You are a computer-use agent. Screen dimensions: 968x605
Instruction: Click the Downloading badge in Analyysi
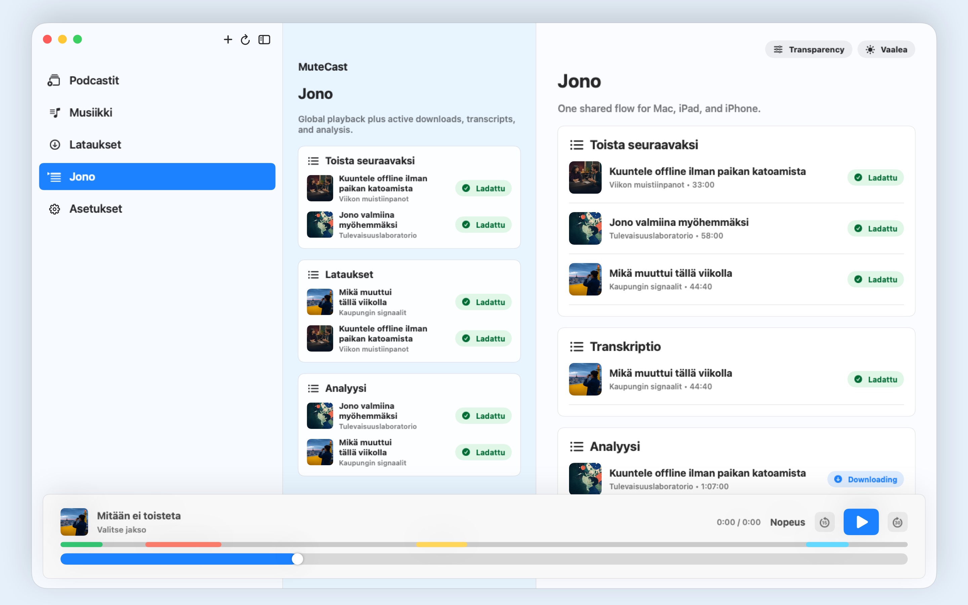pos(865,479)
